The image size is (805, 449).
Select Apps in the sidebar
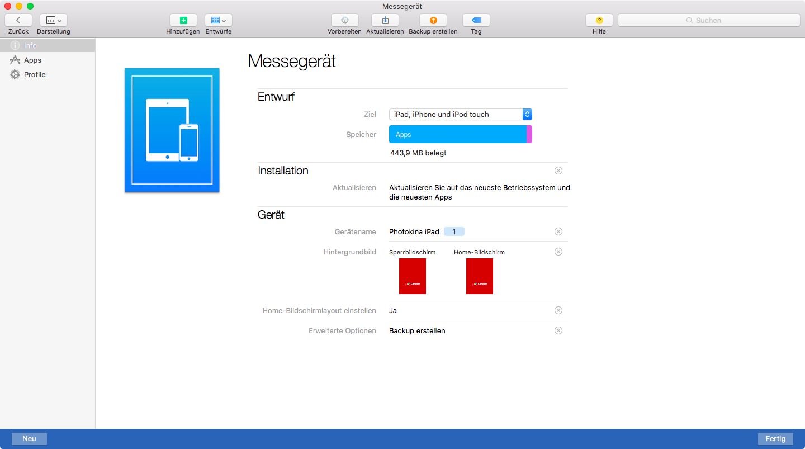click(x=32, y=60)
